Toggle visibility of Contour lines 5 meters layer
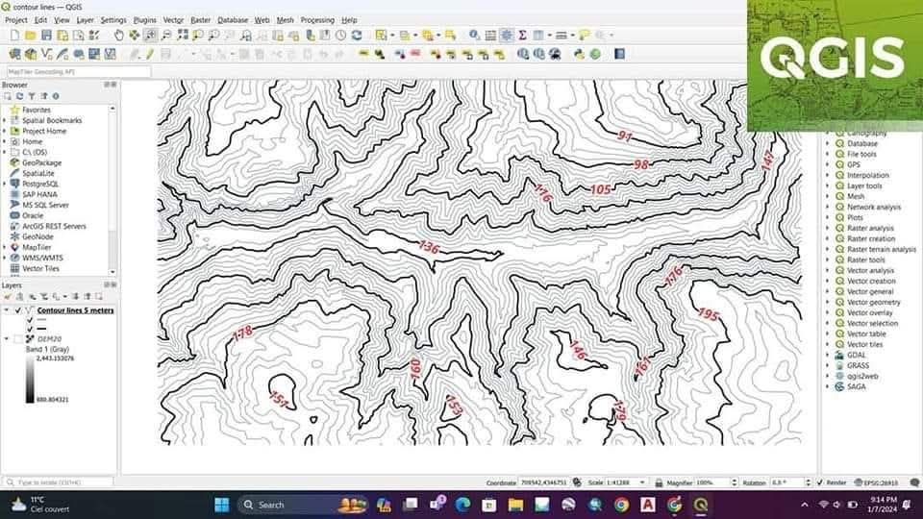Screen dimensions: 923x519 click(x=17, y=310)
